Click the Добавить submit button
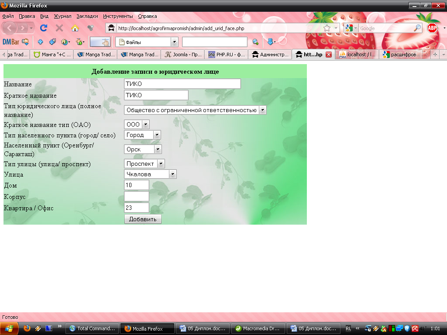Image resolution: width=447 pixels, height=335 pixels. pos(143,219)
